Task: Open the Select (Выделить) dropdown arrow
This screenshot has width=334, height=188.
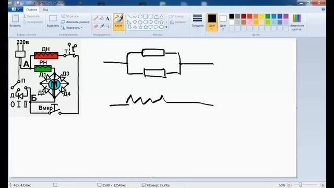Action: [x=53, y=29]
